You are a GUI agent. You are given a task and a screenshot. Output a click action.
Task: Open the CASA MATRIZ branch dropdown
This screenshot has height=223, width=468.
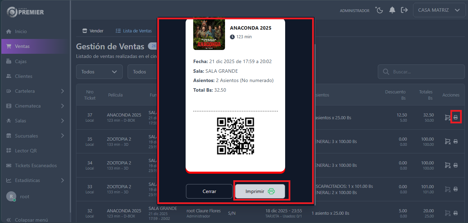439,10
